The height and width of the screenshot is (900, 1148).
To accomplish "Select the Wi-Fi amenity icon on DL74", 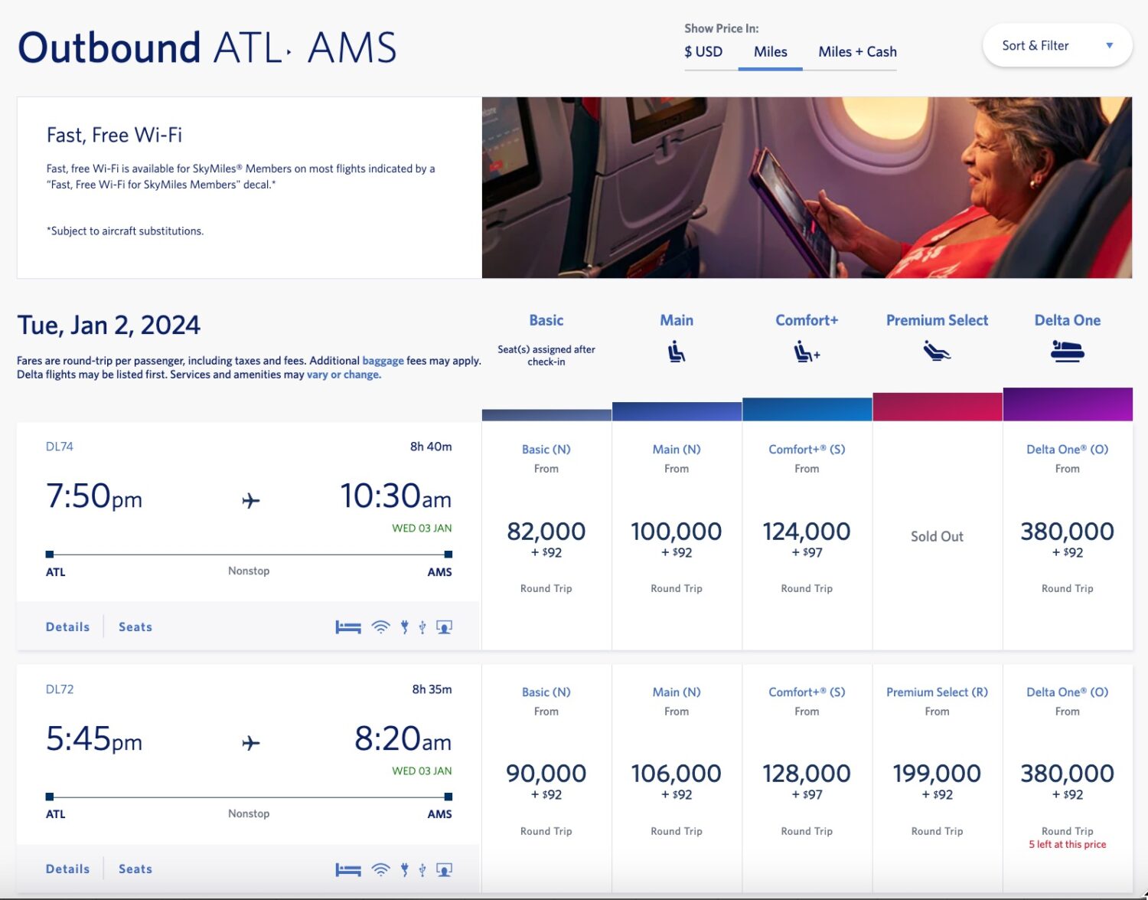I will [380, 627].
